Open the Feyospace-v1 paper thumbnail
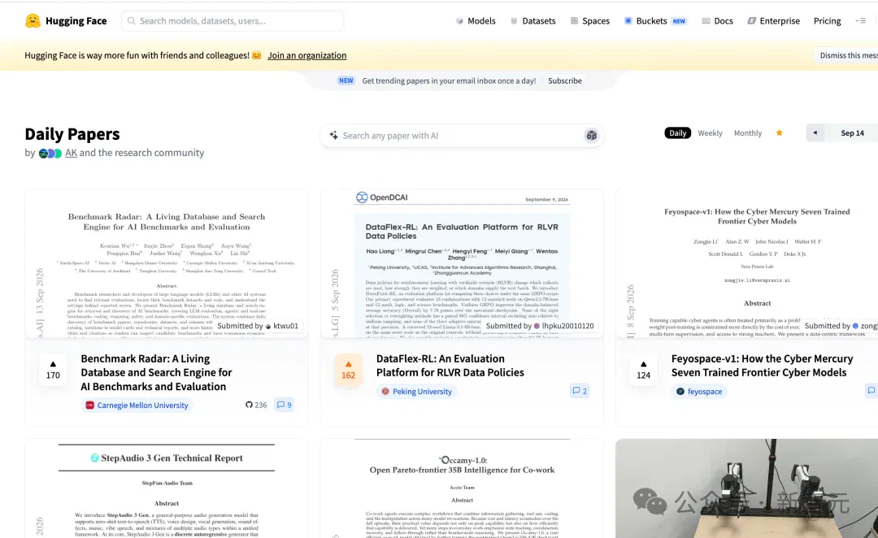Image resolution: width=878 pixels, height=538 pixels. (x=747, y=263)
